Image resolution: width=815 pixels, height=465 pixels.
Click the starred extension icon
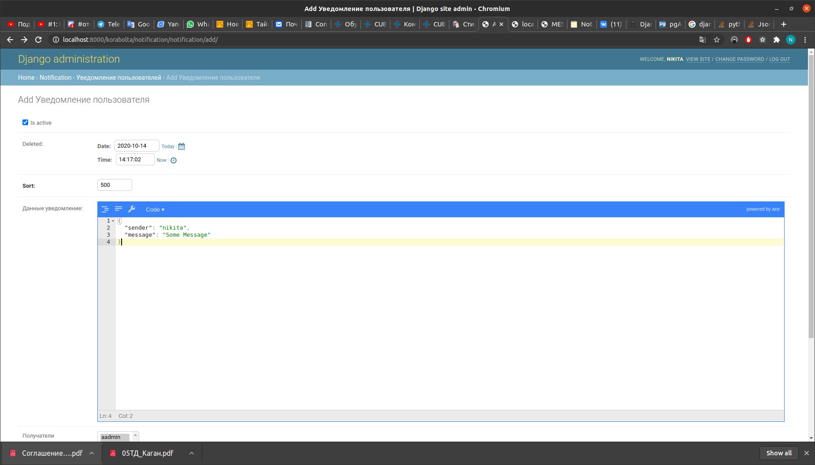point(763,40)
